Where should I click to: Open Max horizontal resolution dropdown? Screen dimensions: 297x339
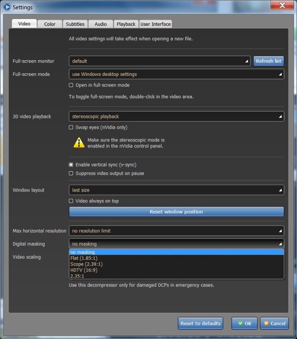coord(177,231)
